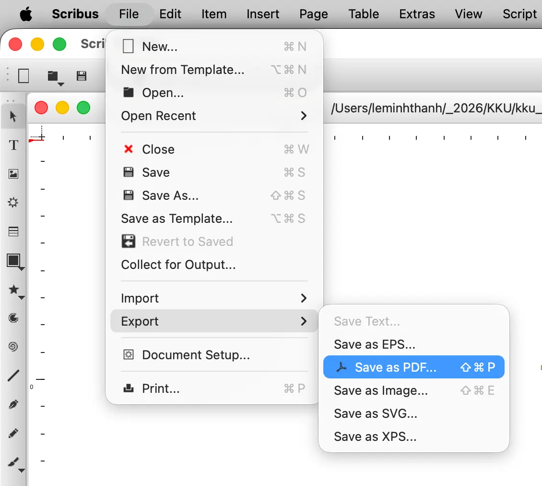542x486 pixels.
Task: Expand the Polygon star tool dropdown
Action: [x=22, y=298]
